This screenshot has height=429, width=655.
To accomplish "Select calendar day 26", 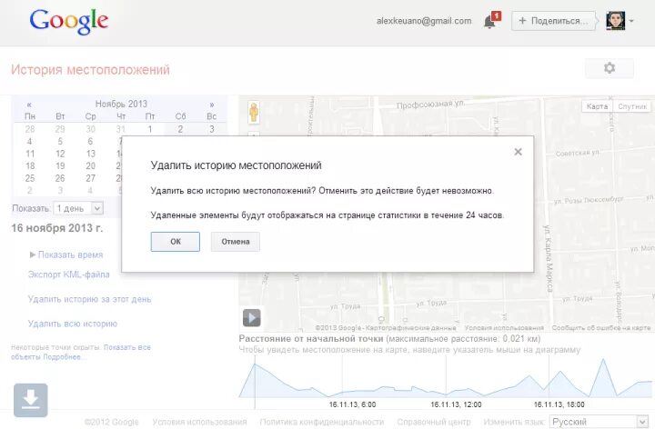I will (60, 178).
